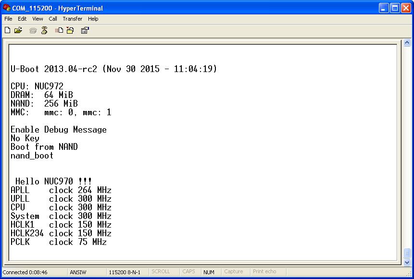Click the 115200 8-N-1 status bar field

(x=125, y=272)
